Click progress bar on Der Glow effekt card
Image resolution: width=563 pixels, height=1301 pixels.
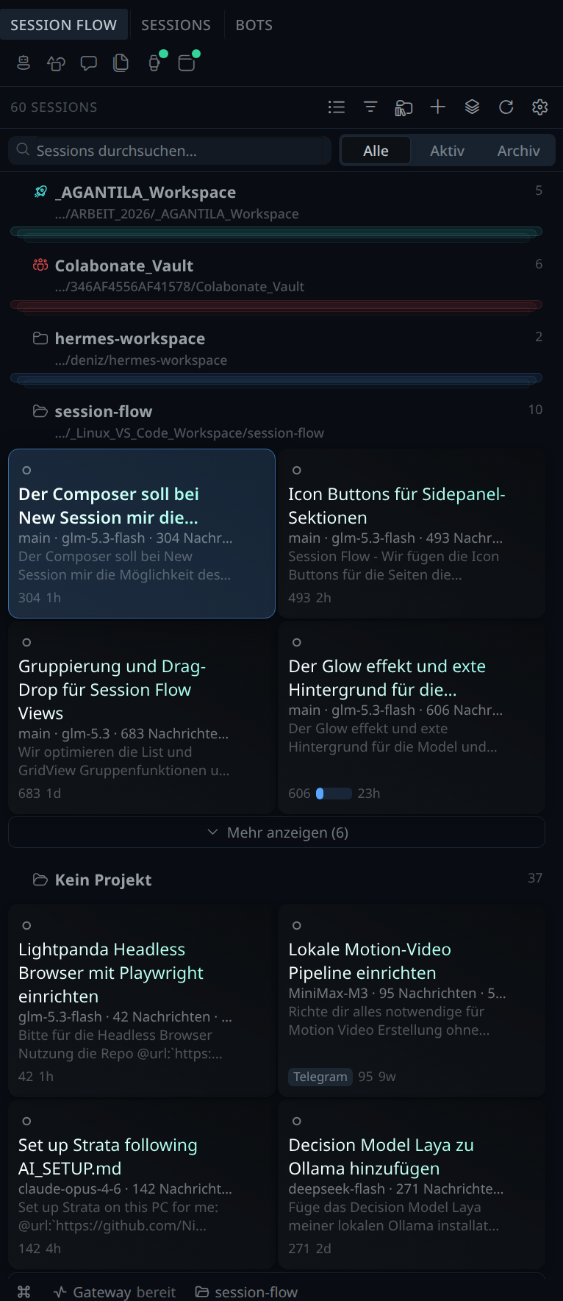coord(334,794)
